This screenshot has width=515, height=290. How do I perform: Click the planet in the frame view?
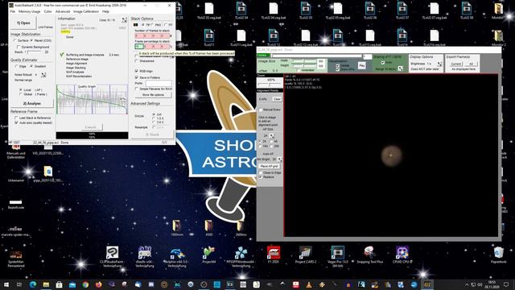[x=391, y=155]
